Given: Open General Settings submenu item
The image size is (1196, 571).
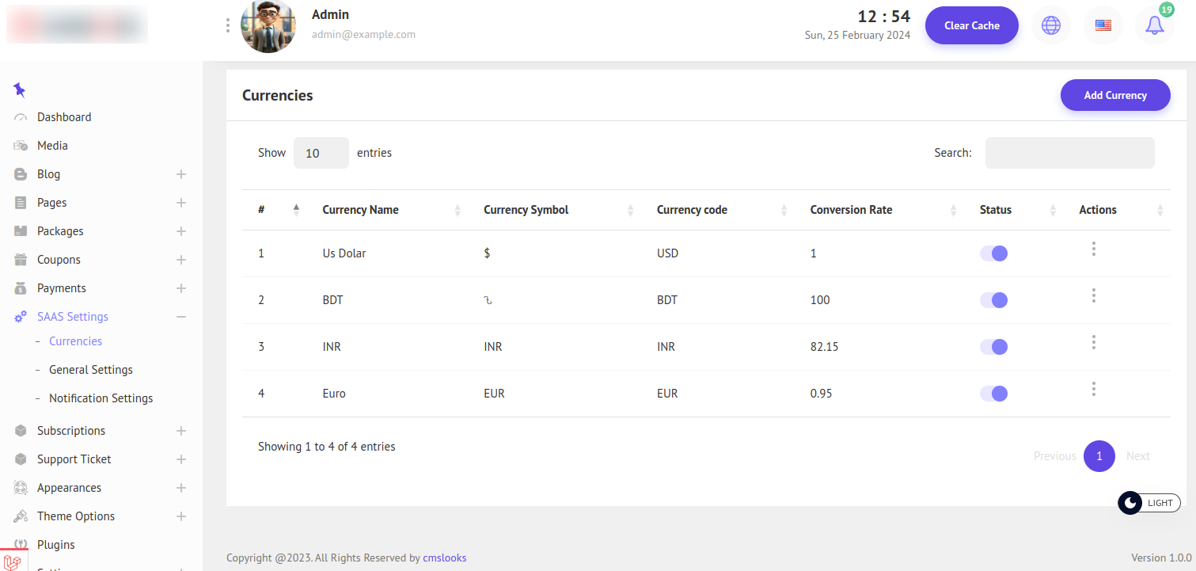Looking at the screenshot, I should click(x=90, y=370).
